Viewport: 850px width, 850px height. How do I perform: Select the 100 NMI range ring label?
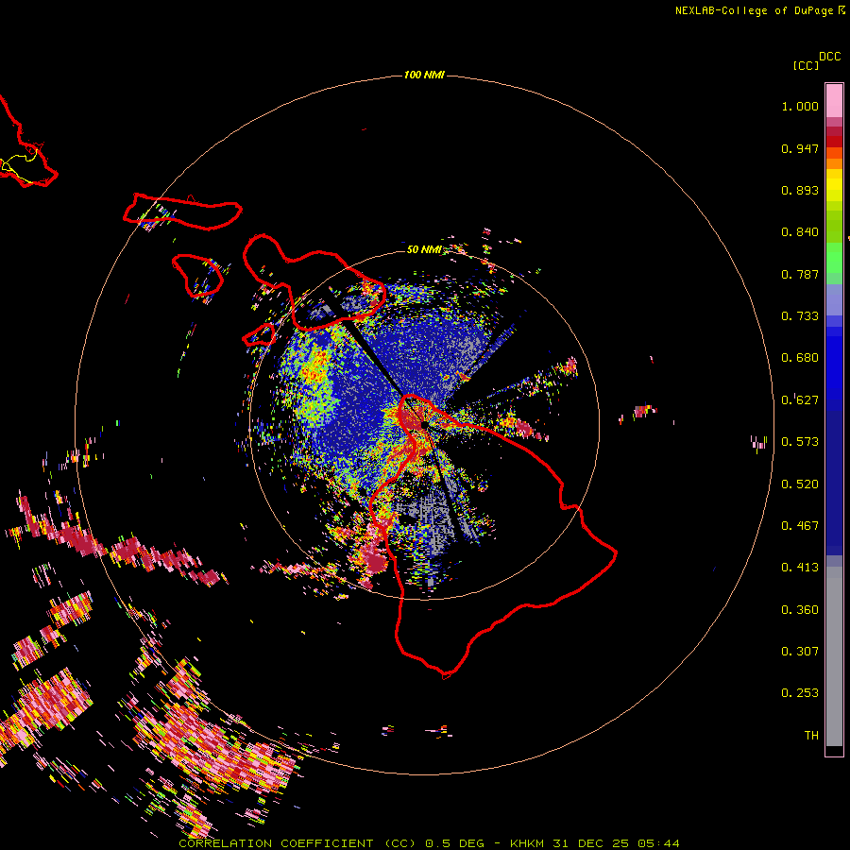[x=424, y=75]
